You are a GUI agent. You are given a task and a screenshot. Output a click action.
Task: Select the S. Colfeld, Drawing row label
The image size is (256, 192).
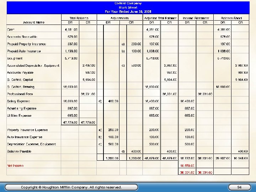(21, 87)
